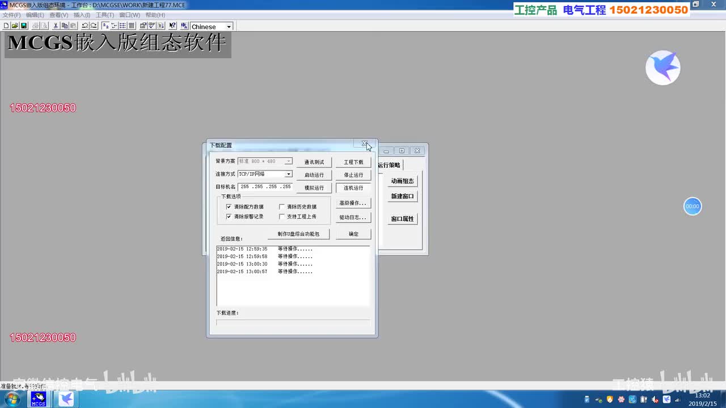This screenshot has height=408, width=726.
Task: Click the Copy toolbar icon
Action: [65, 26]
